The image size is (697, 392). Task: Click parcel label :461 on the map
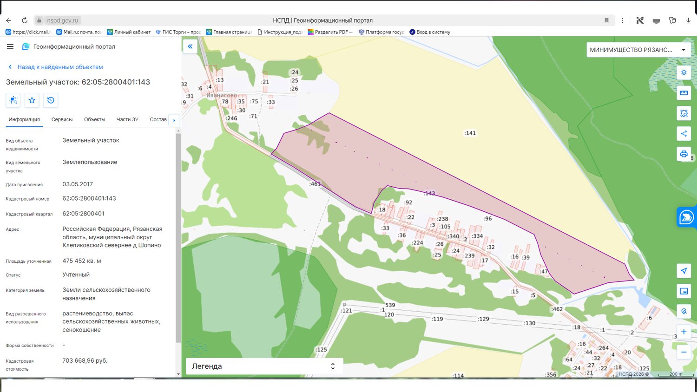coord(315,184)
